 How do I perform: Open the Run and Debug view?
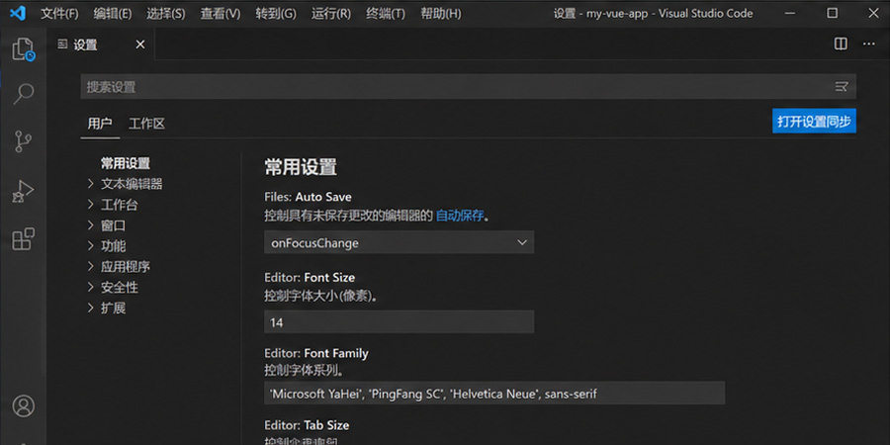click(x=24, y=191)
